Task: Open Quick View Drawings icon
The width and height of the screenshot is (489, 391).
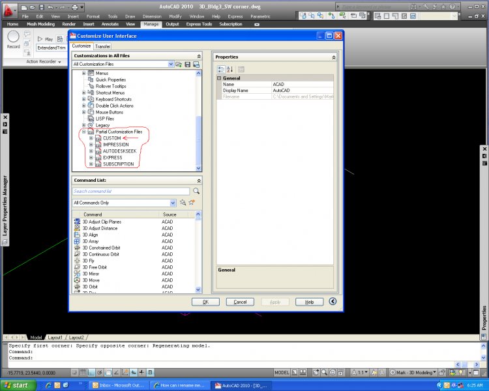Action: click(x=303, y=372)
